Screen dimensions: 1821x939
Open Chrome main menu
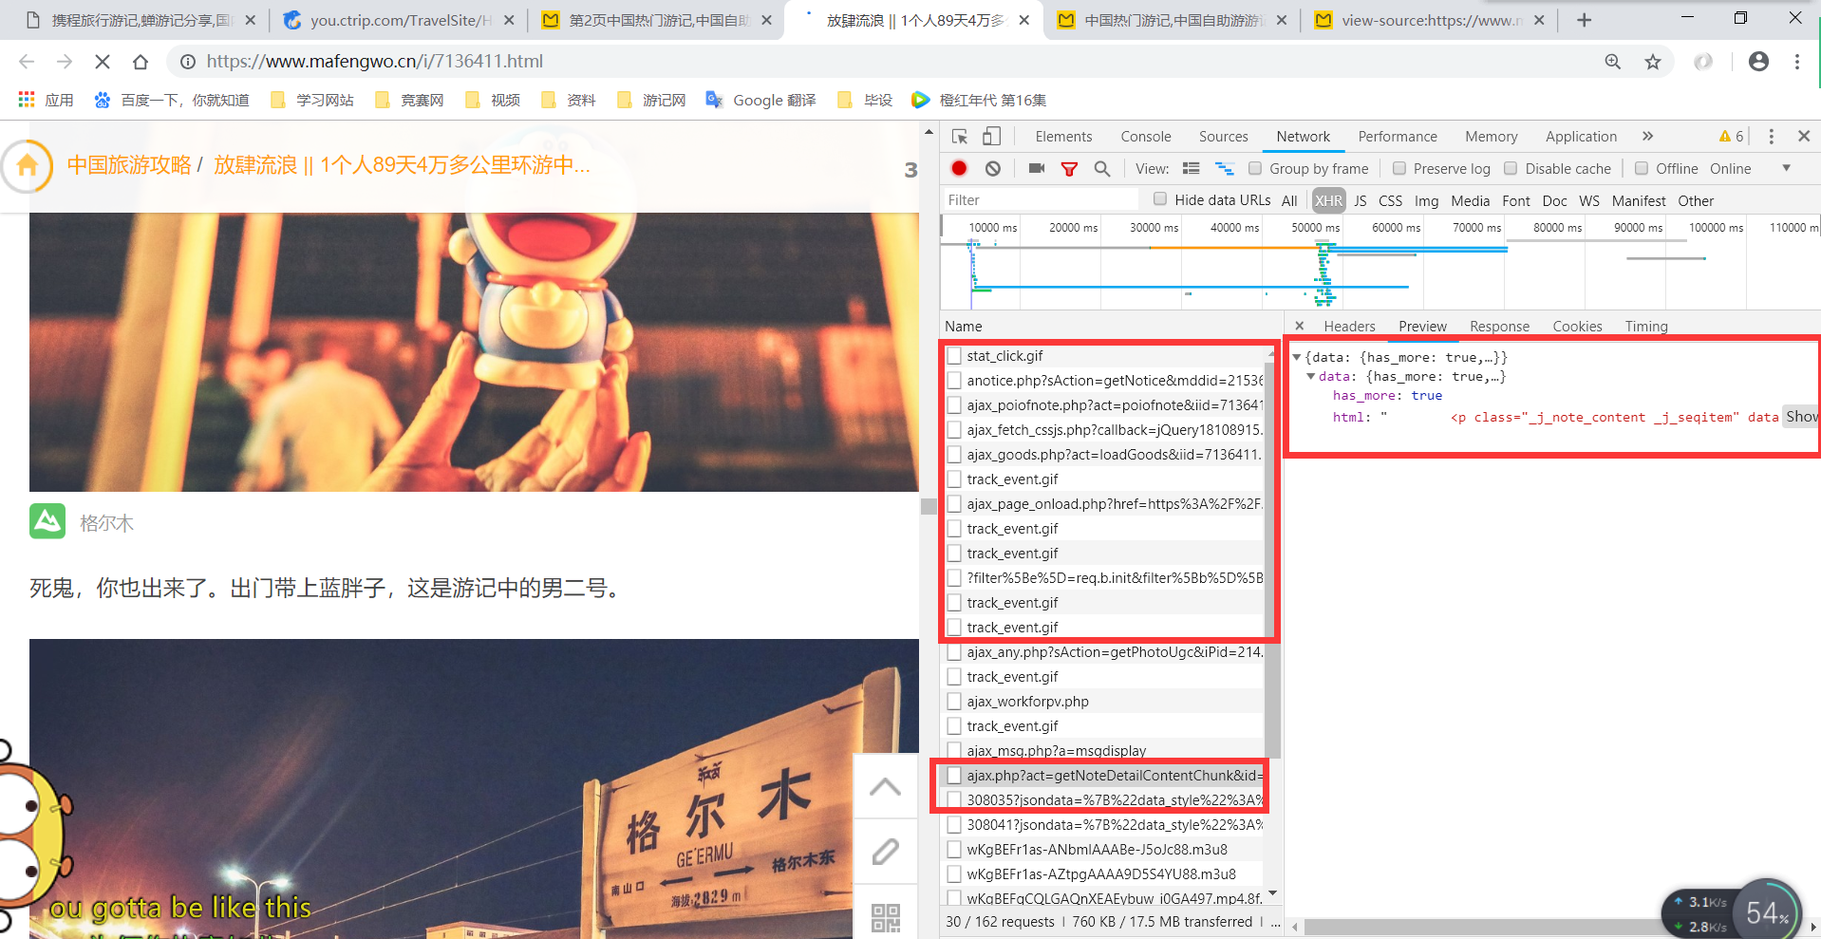coord(1797,62)
